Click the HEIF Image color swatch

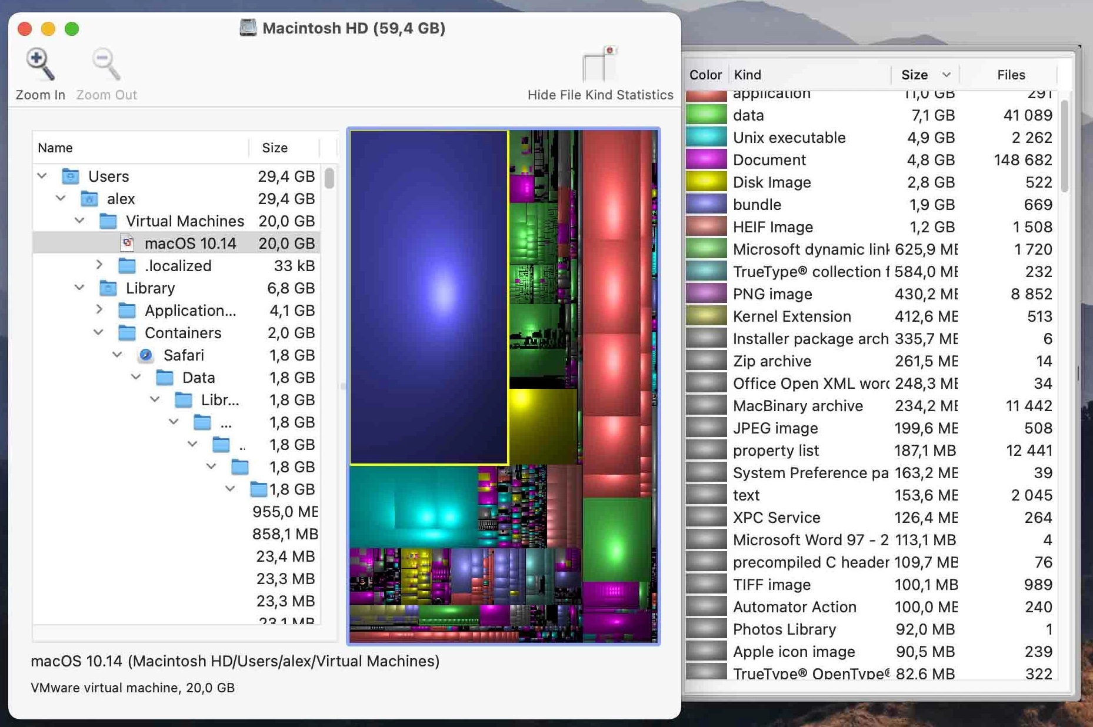(x=707, y=227)
